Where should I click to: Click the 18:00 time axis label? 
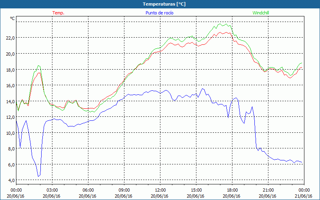coord(232,190)
